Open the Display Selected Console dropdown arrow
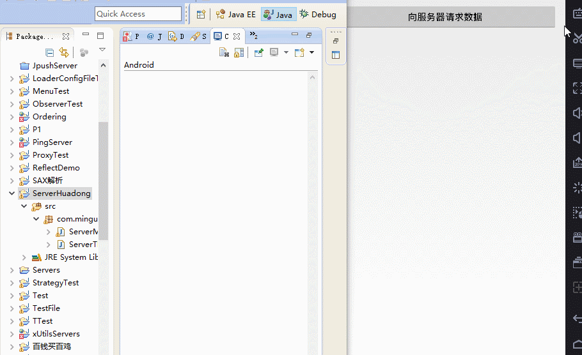This screenshot has height=355, width=582. pos(286,52)
